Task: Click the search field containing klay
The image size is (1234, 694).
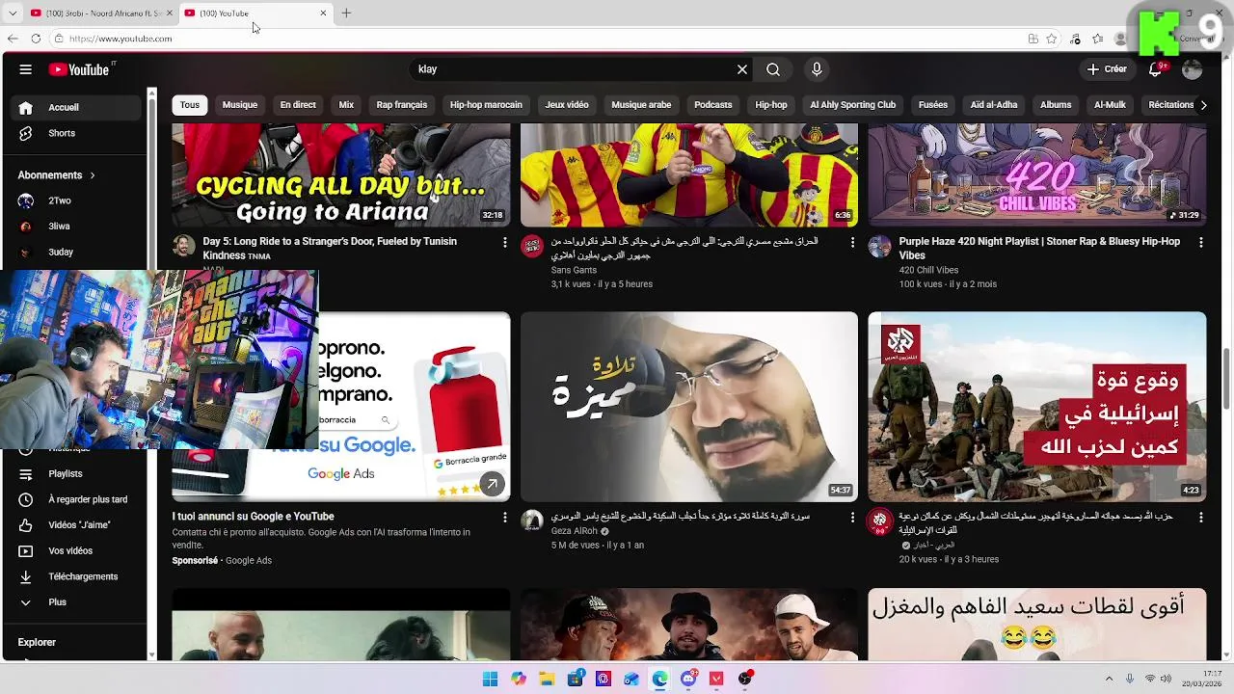Action: pyautogui.click(x=574, y=69)
